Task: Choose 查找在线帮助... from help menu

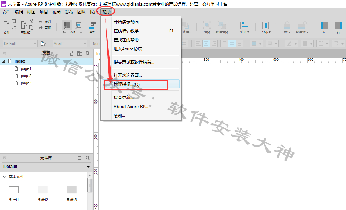Action: [141, 40]
